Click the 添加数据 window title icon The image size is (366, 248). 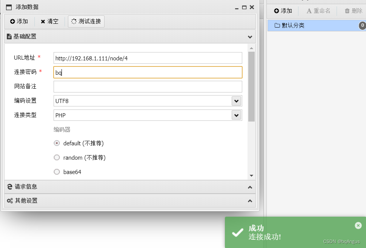(x=9, y=7)
